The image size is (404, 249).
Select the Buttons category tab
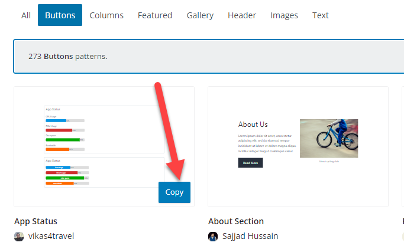[x=60, y=15]
